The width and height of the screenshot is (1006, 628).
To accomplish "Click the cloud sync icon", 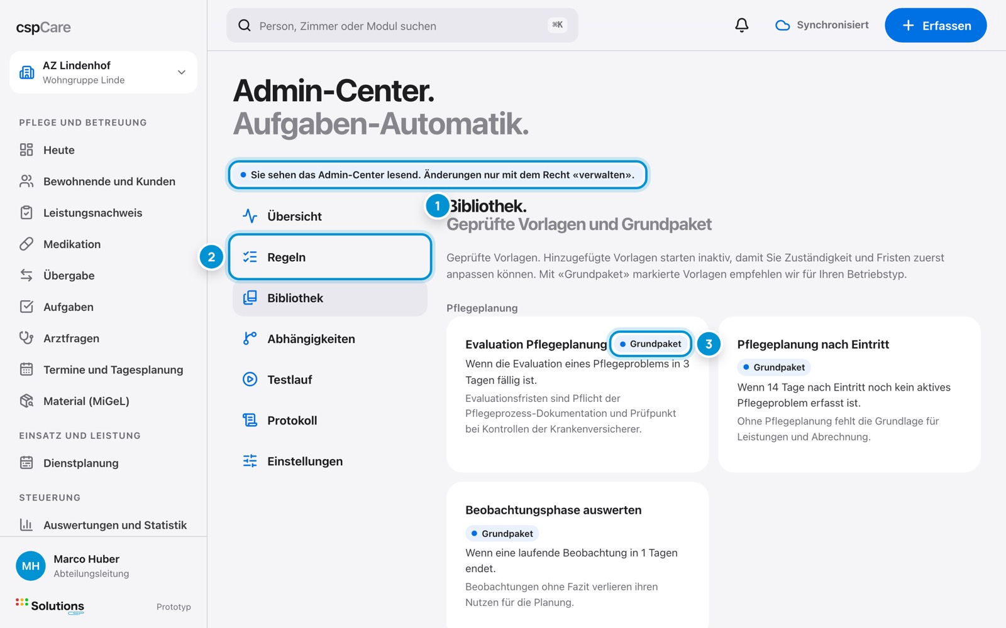I will point(782,25).
